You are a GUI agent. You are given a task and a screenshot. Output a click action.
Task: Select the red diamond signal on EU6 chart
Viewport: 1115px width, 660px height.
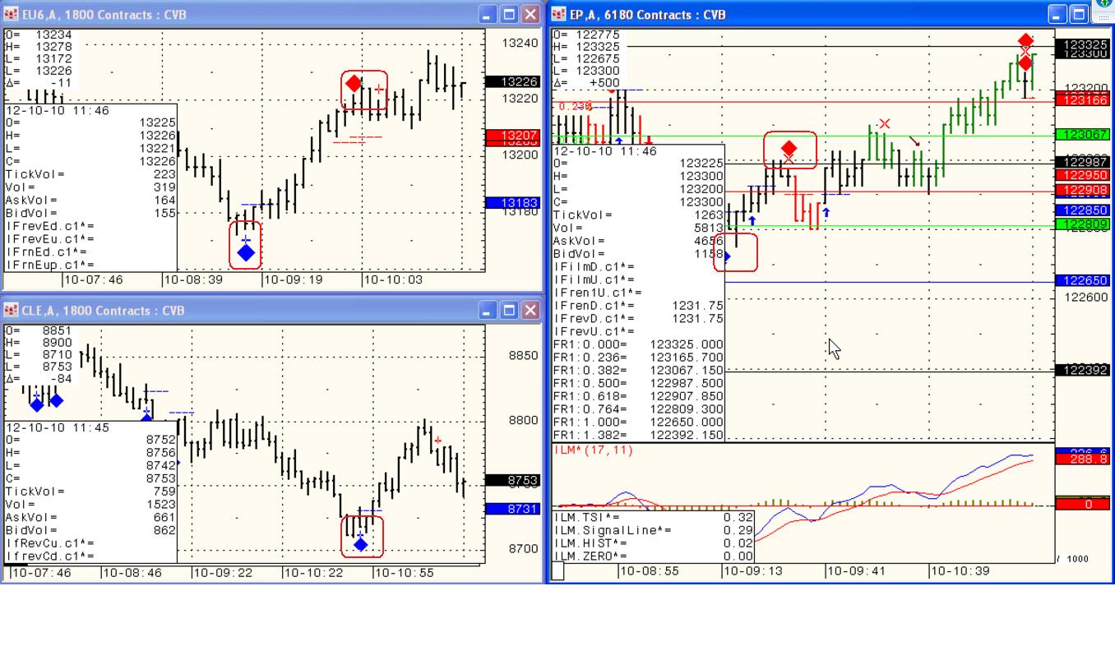click(354, 83)
